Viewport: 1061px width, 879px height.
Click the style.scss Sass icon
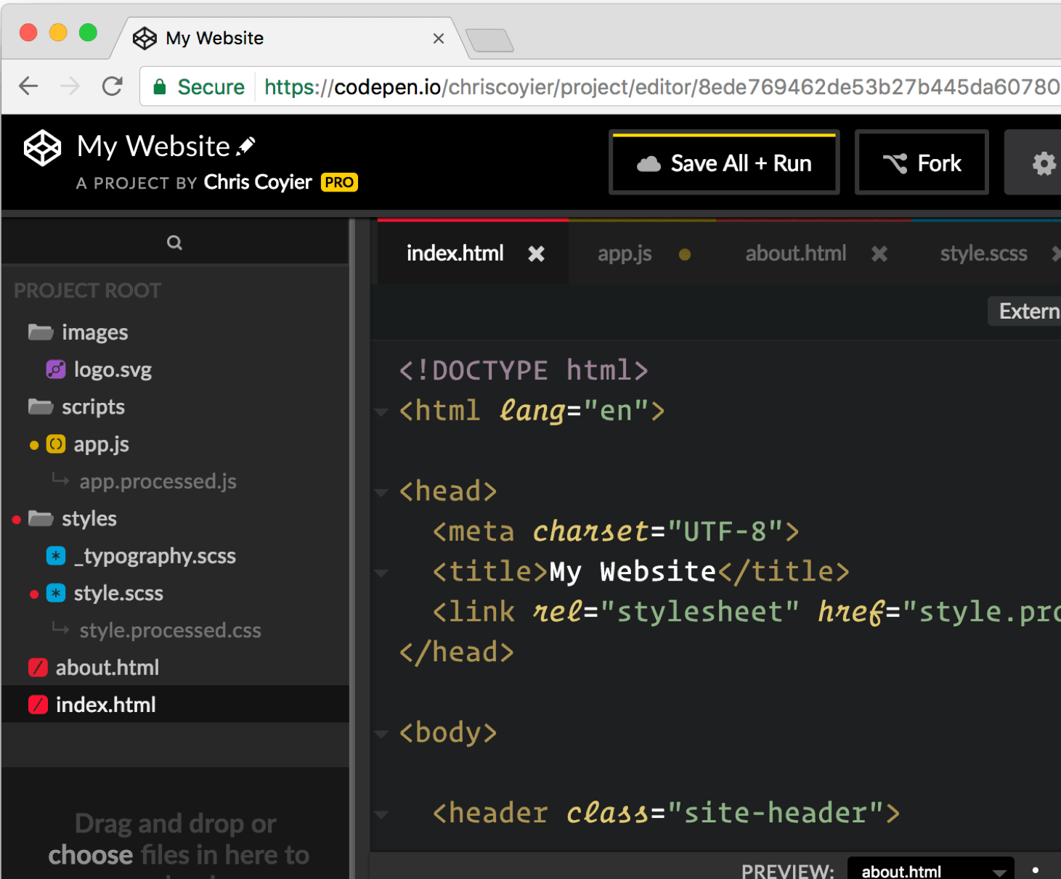pyautogui.click(x=56, y=593)
